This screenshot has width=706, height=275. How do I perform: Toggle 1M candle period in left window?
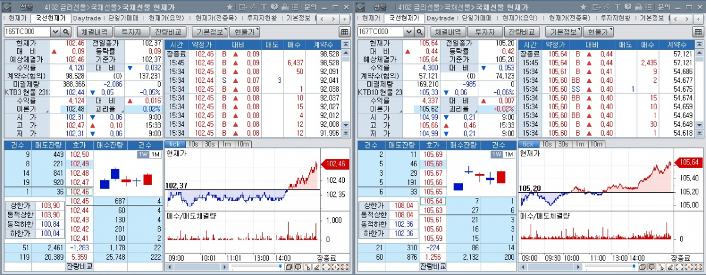155,155
